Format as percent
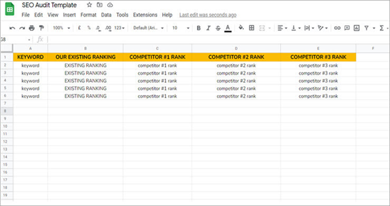 point(89,28)
